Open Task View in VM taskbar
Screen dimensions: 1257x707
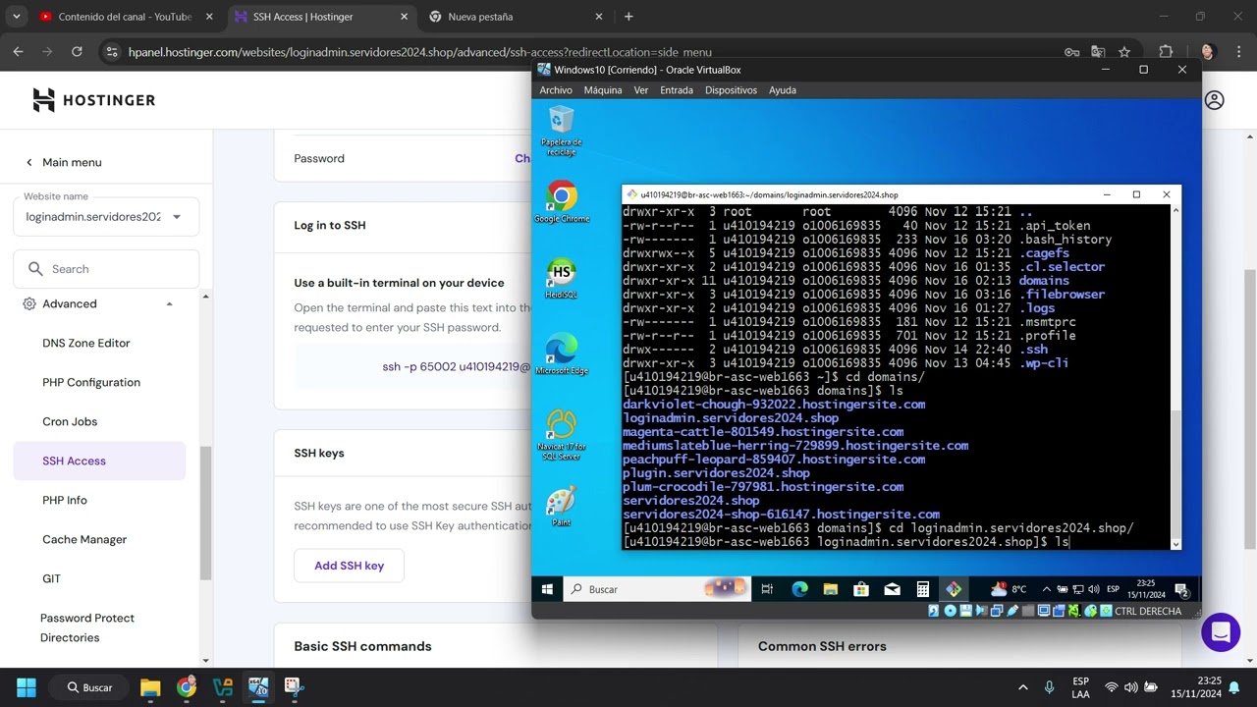pyautogui.click(x=768, y=589)
